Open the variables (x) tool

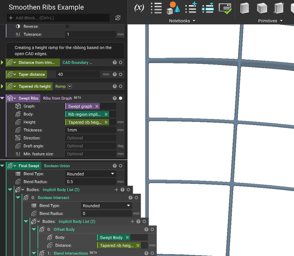pos(139,8)
